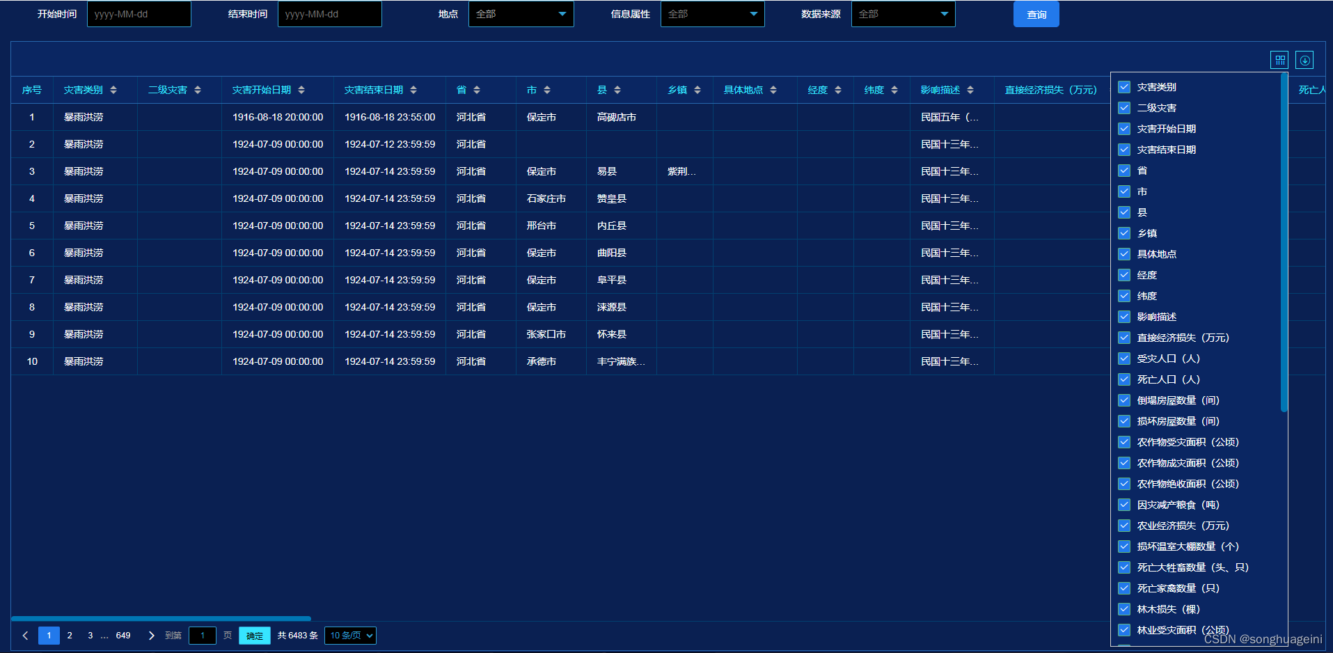Go to next page arrow
This screenshot has height=653, width=1333.
click(x=151, y=635)
